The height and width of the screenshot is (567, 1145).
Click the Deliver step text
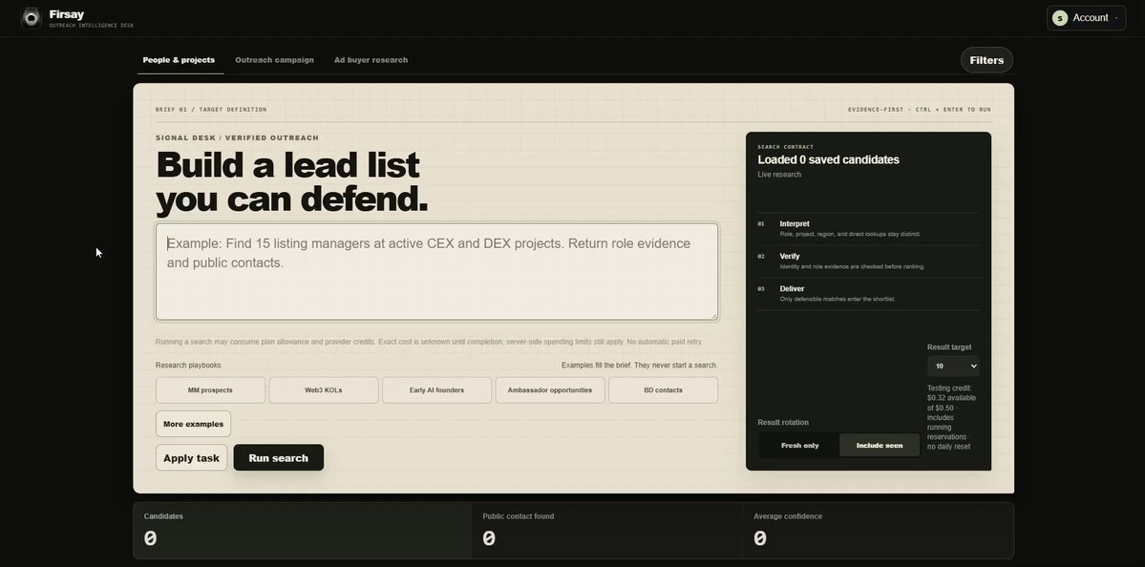coord(792,289)
